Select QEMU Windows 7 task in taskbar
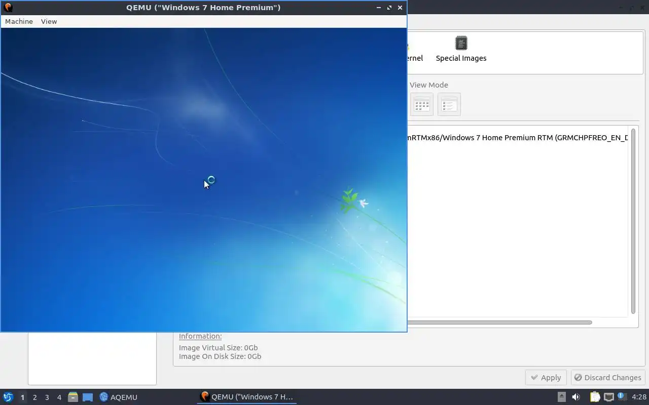Viewport: 649px width, 405px height. pos(247,397)
